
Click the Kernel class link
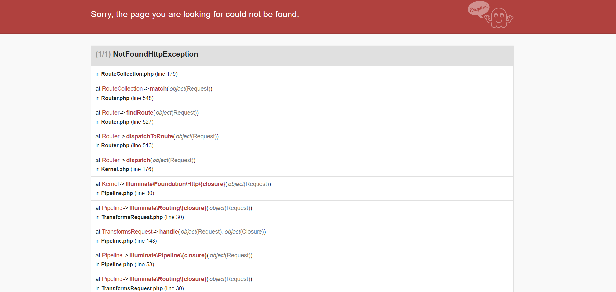click(x=110, y=184)
